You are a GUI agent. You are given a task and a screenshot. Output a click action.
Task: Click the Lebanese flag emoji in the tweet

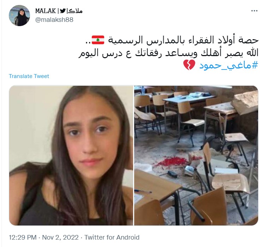[x=98, y=40]
